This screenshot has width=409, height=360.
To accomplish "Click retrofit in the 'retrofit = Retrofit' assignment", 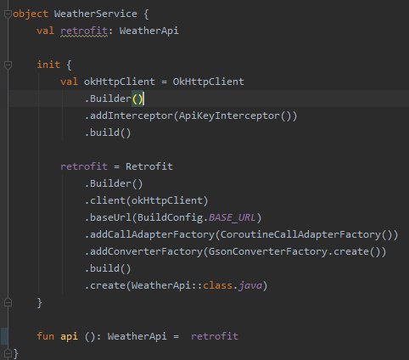I will (84, 166).
